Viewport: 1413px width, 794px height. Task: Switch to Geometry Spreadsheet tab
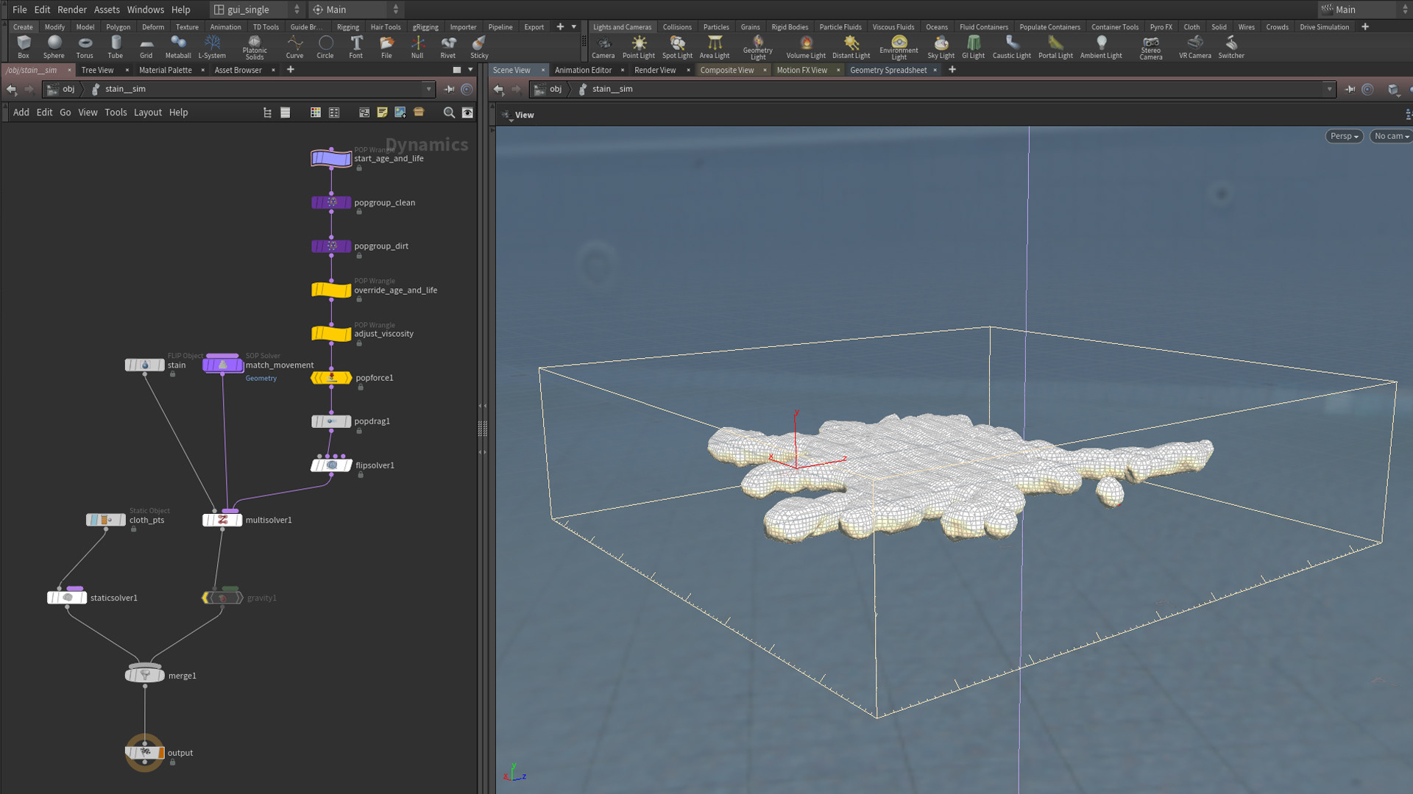tap(888, 70)
